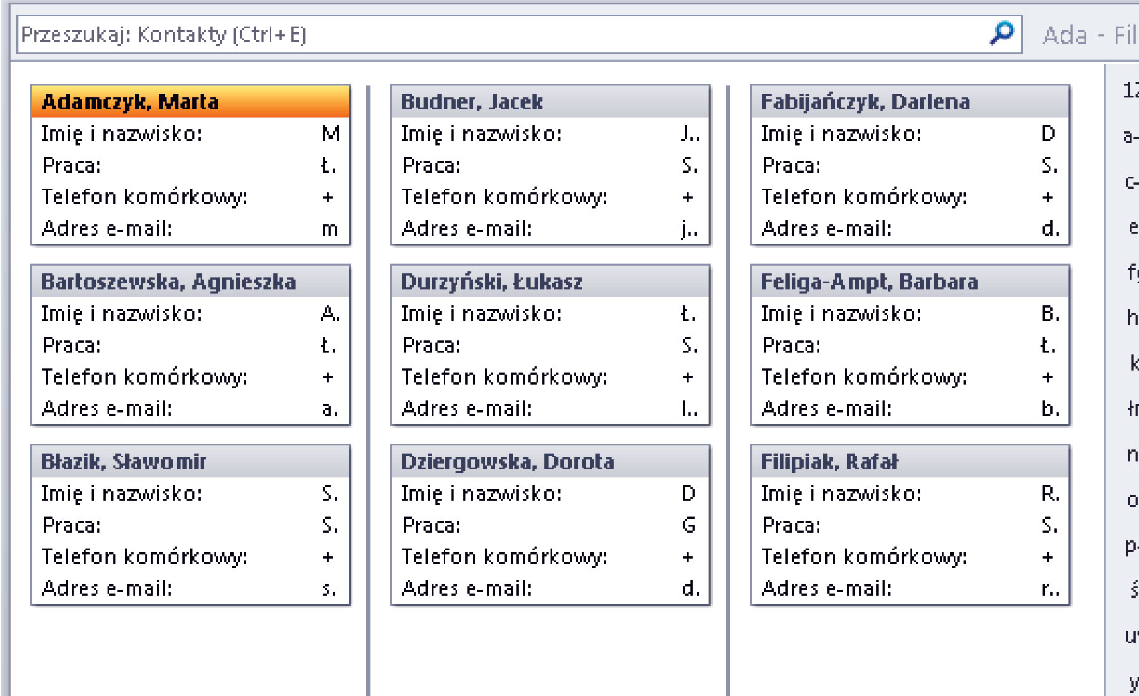Click the Filipiak, Rafał contact header
The height and width of the screenshot is (696, 1139).
909,462
